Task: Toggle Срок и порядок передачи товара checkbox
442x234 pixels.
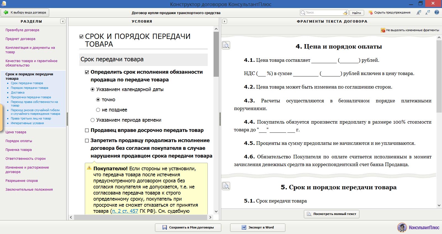Action: (81, 36)
